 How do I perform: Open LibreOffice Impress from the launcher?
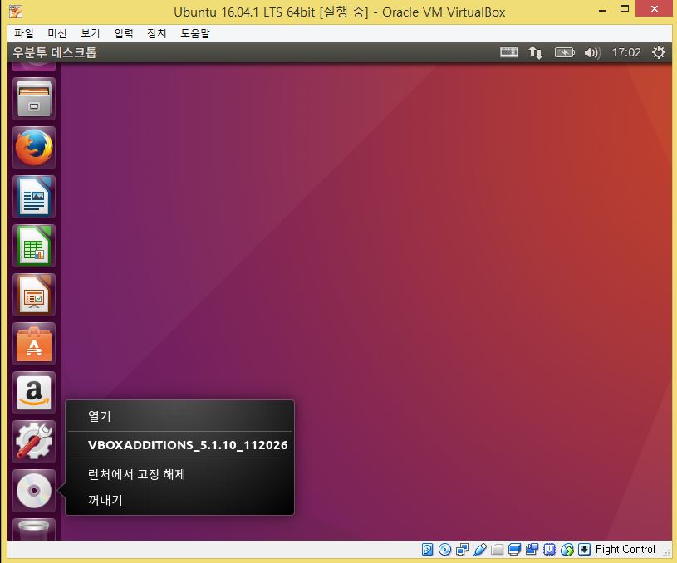point(34,295)
